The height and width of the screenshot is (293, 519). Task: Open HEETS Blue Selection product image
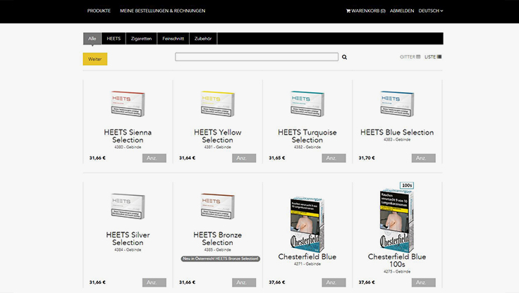tap(397, 104)
